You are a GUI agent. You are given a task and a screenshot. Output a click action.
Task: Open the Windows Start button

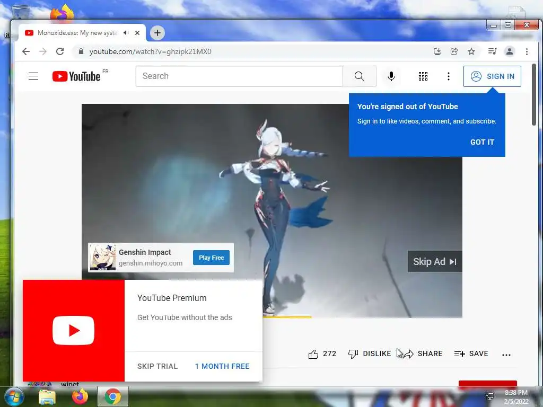click(x=14, y=396)
